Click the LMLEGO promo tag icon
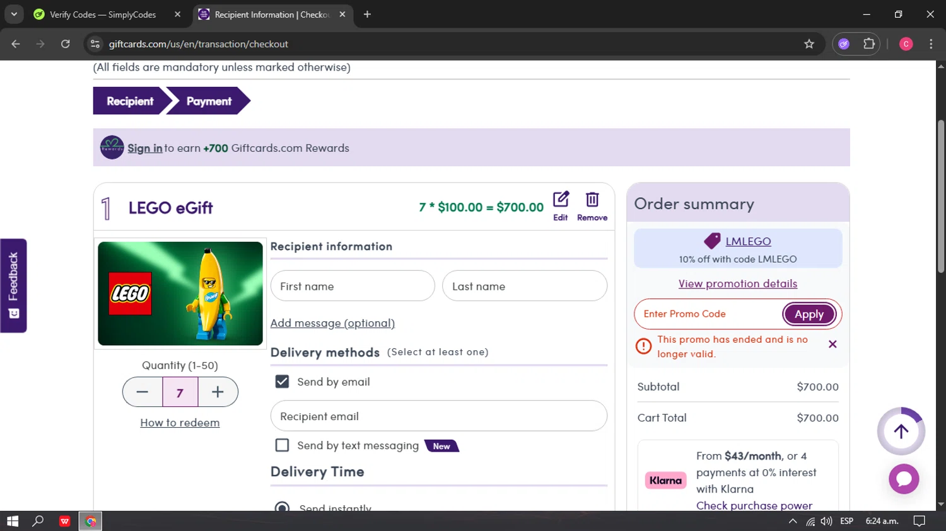 (x=712, y=241)
